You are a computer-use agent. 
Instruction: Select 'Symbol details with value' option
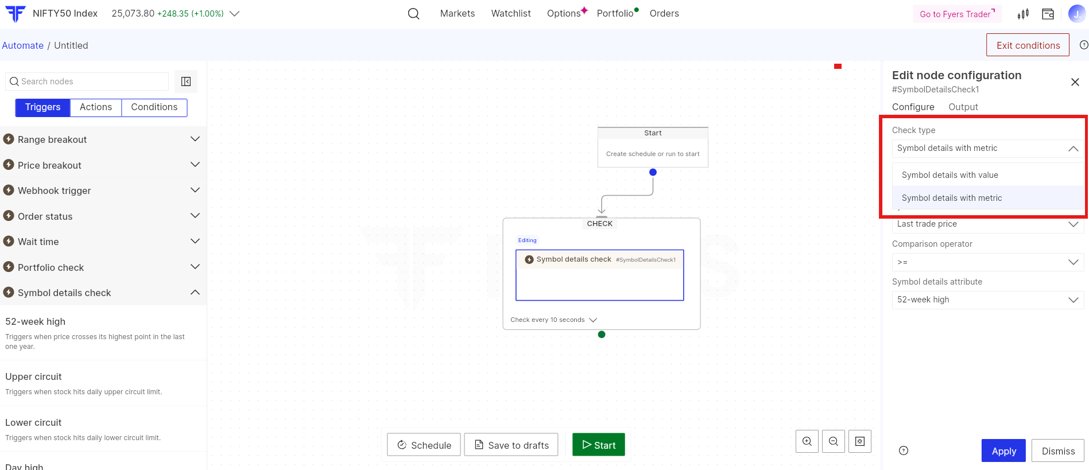[950, 175]
